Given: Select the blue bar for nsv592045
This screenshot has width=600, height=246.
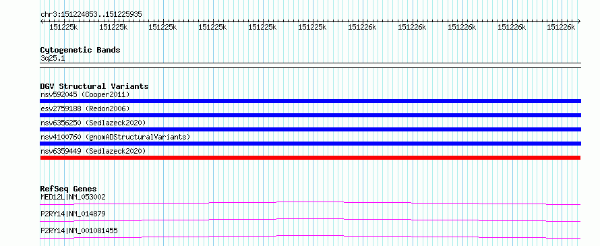Looking at the screenshot, I should point(310,101).
